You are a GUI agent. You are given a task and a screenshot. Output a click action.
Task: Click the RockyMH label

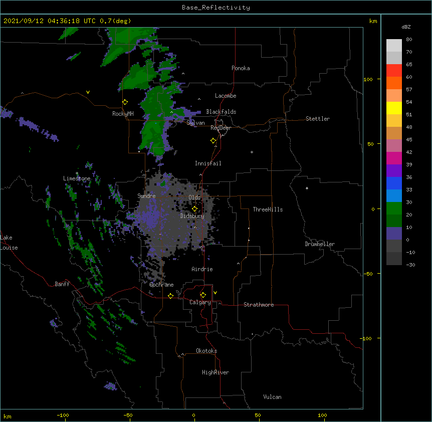click(123, 114)
